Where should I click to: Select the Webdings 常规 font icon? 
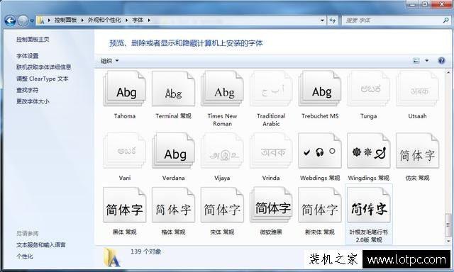pos(320,151)
